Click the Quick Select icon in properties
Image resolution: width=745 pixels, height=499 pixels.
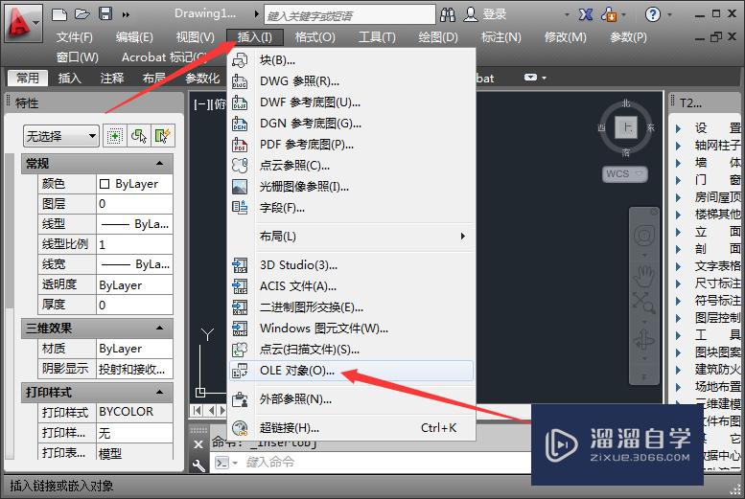162,136
